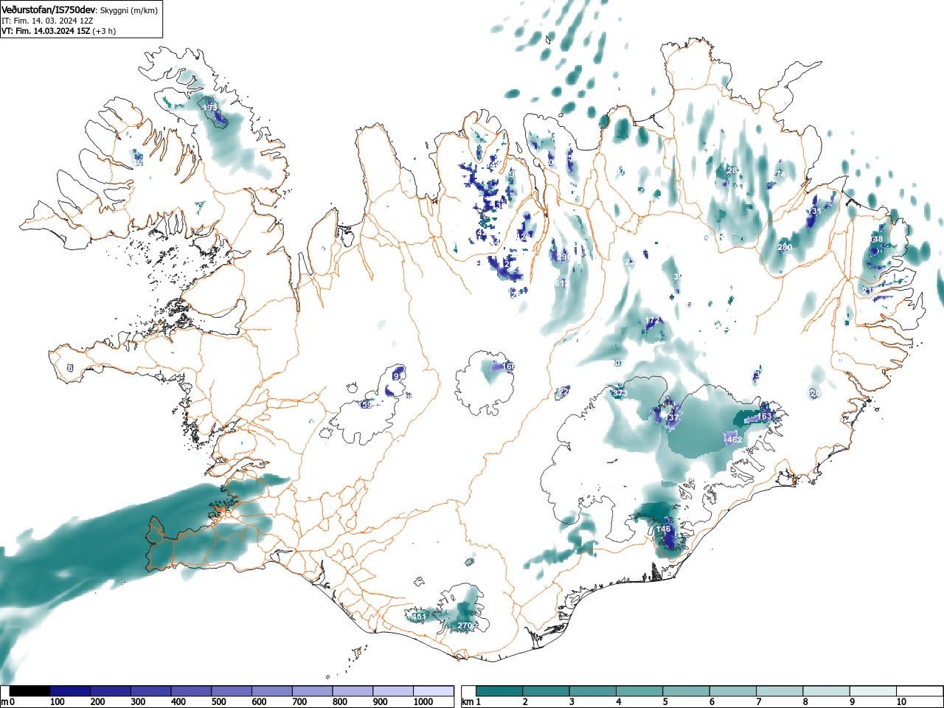Click the 'VT: Fim. 14.03.2024 15Z (+3 h)' line
Screen dimensions: 944x708
[x=58, y=31]
